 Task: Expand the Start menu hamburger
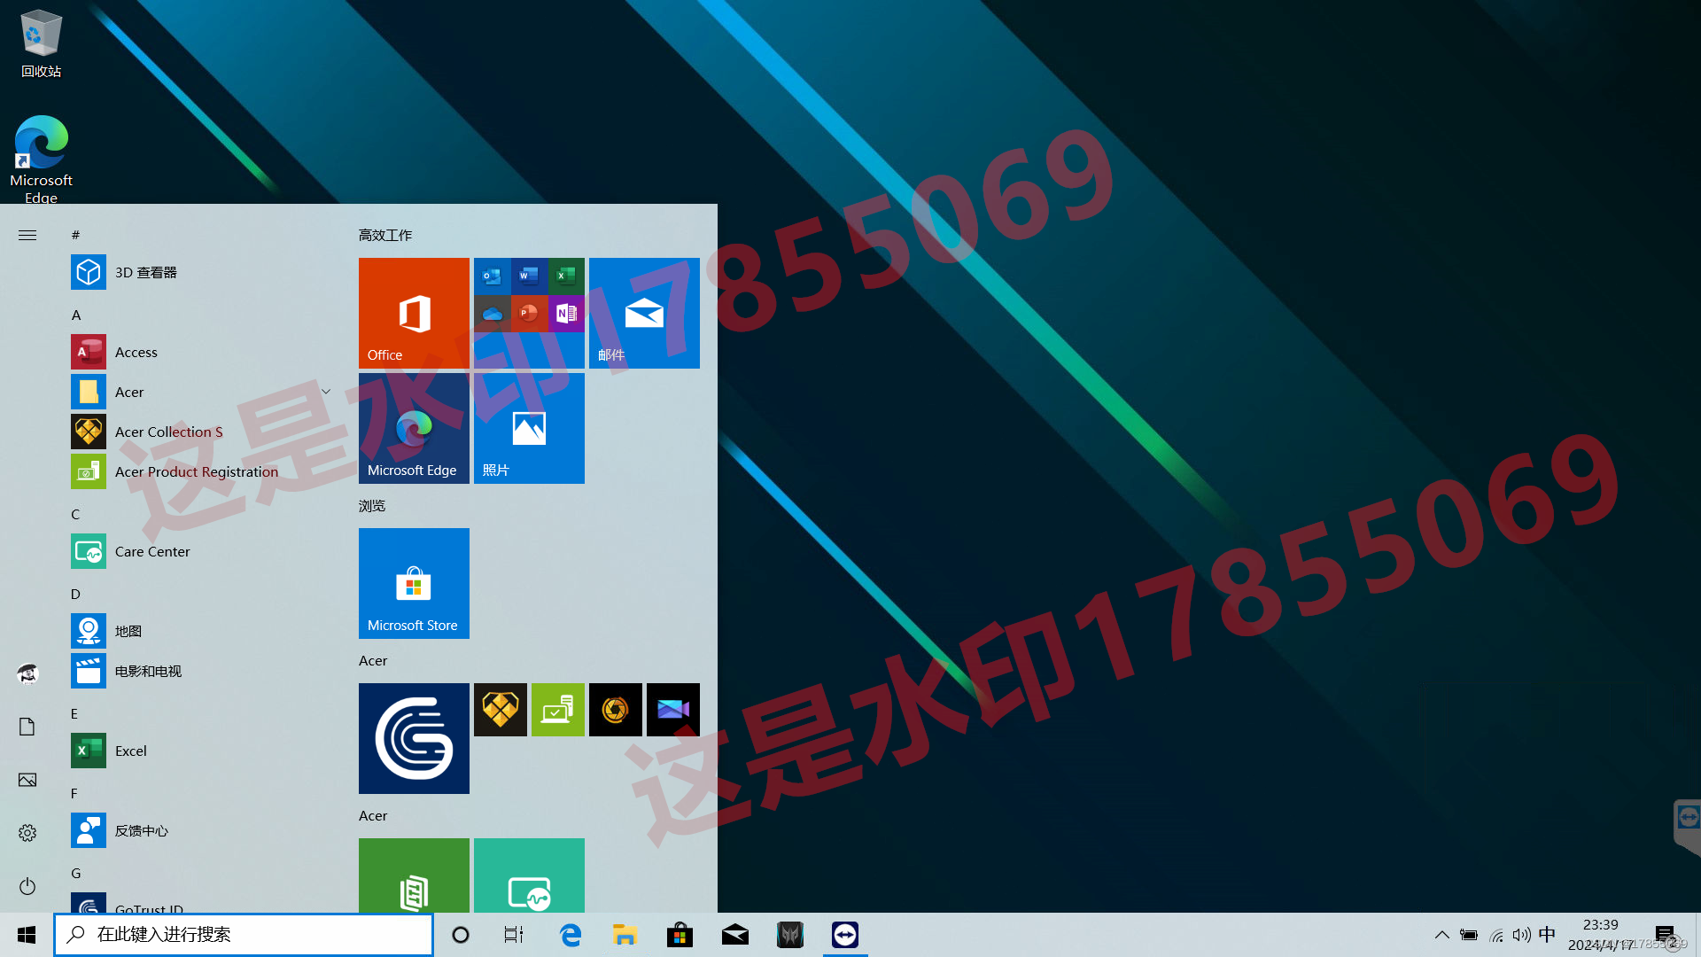tap(27, 235)
